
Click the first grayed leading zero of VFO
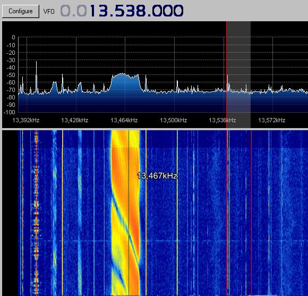(x=66, y=11)
